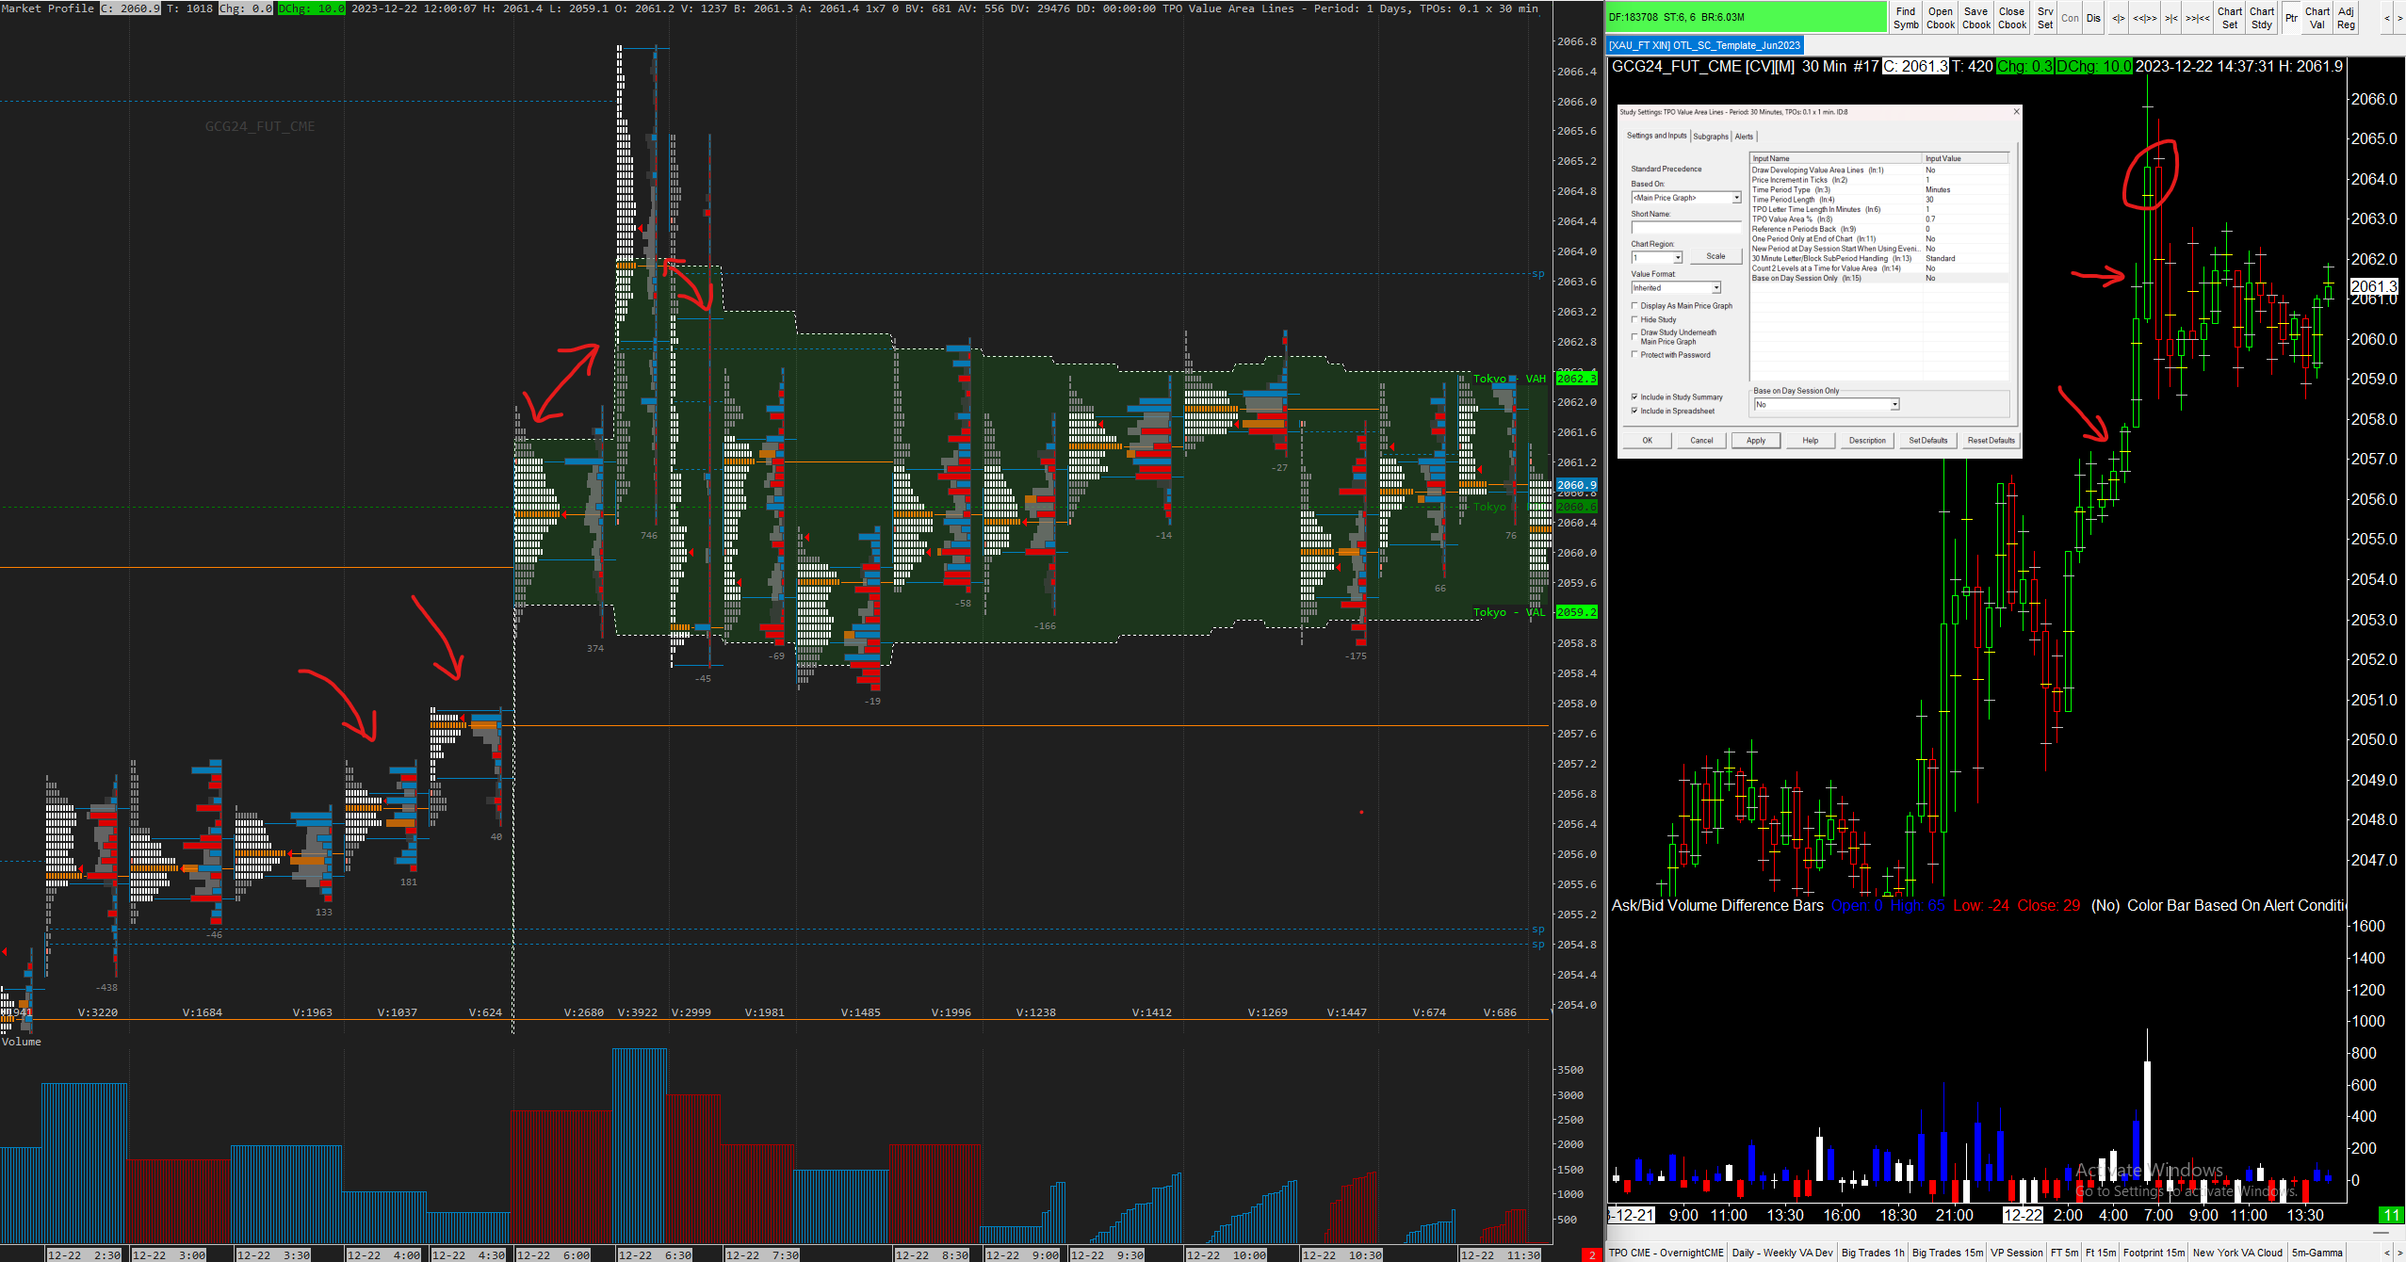Switch to the Subgraphs tab
The image size is (2406, 1262).
[1710, 137]
